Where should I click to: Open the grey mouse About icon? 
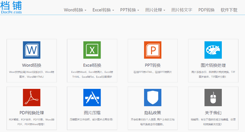(x=213, y=97)
